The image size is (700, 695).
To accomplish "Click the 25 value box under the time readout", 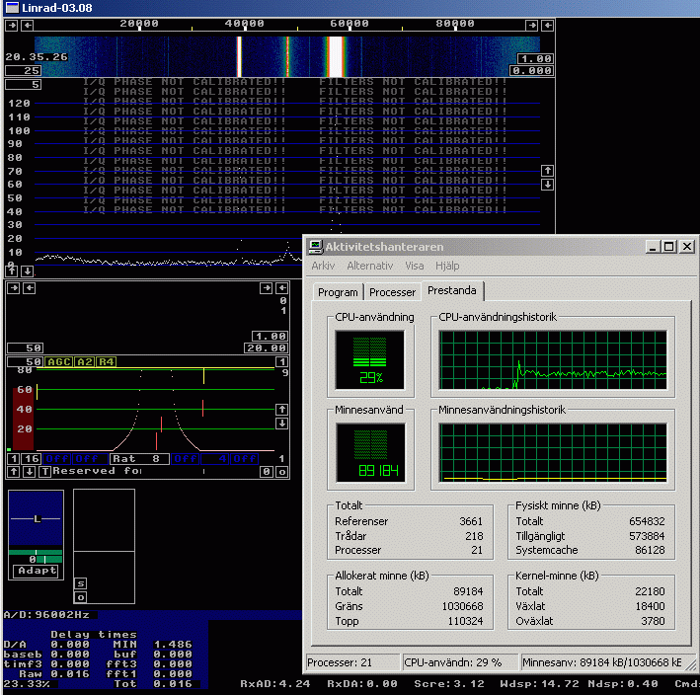I will [x=24, y=70].
